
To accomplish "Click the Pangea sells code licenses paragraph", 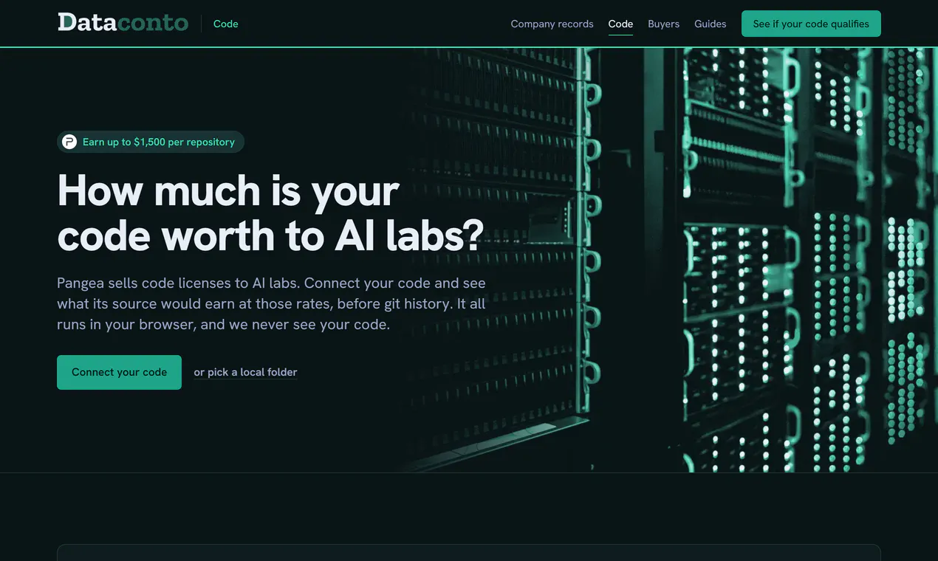I will [x=272, y=303].
